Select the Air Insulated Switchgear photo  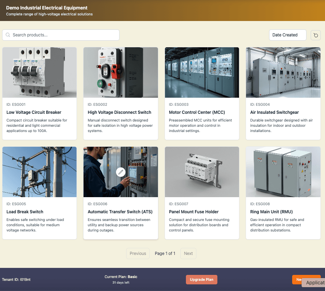[283, 72]
